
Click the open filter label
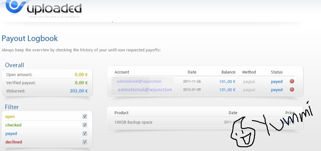(10, 117)
